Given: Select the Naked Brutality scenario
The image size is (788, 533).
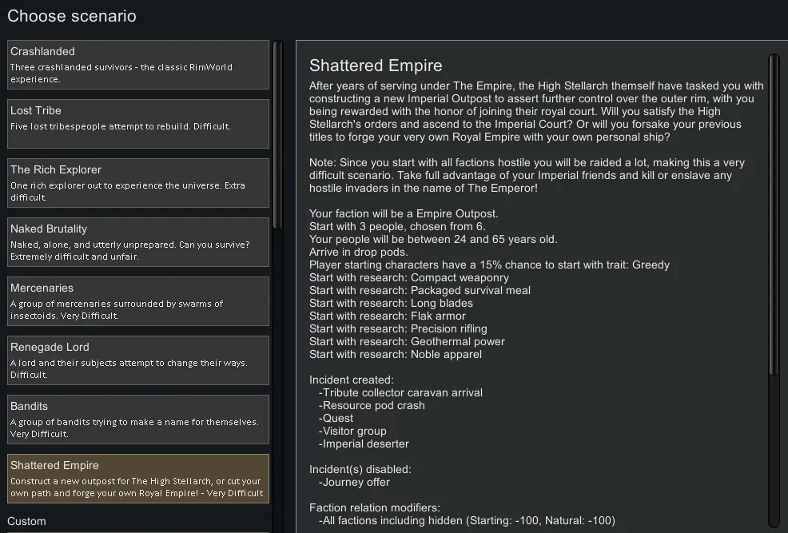Looking at the screenshot, I should (x=138, y=242).
